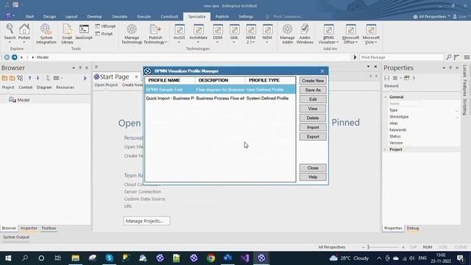Image resolution: width=471 pixels, height=265 pixels.
Task: Open Google Chrome from the taskbar
Action: point(211,258)
